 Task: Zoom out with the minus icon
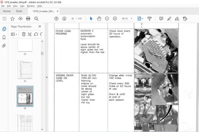pos(107,19)
